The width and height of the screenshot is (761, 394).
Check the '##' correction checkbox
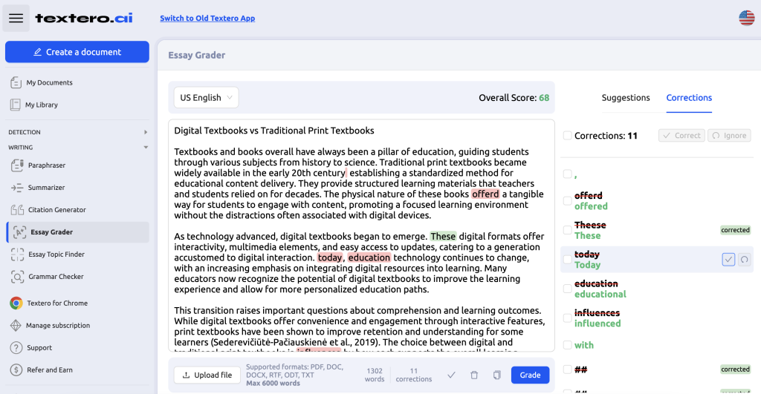[567, 370]
